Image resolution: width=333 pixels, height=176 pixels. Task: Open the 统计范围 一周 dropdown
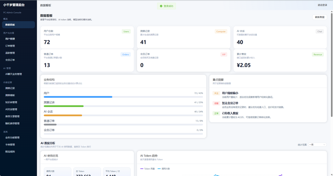317,144
